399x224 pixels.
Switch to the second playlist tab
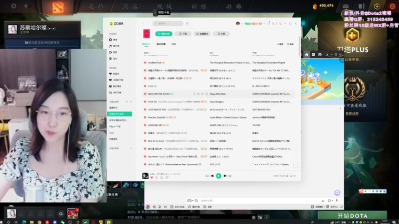pyautogui.click(x=161, y=44)
